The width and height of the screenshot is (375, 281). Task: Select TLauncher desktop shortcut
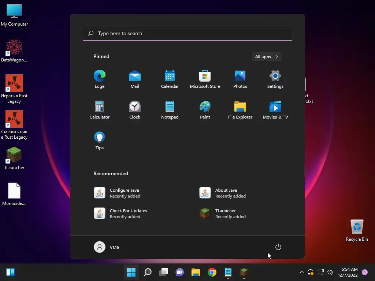tap(14, 158)
